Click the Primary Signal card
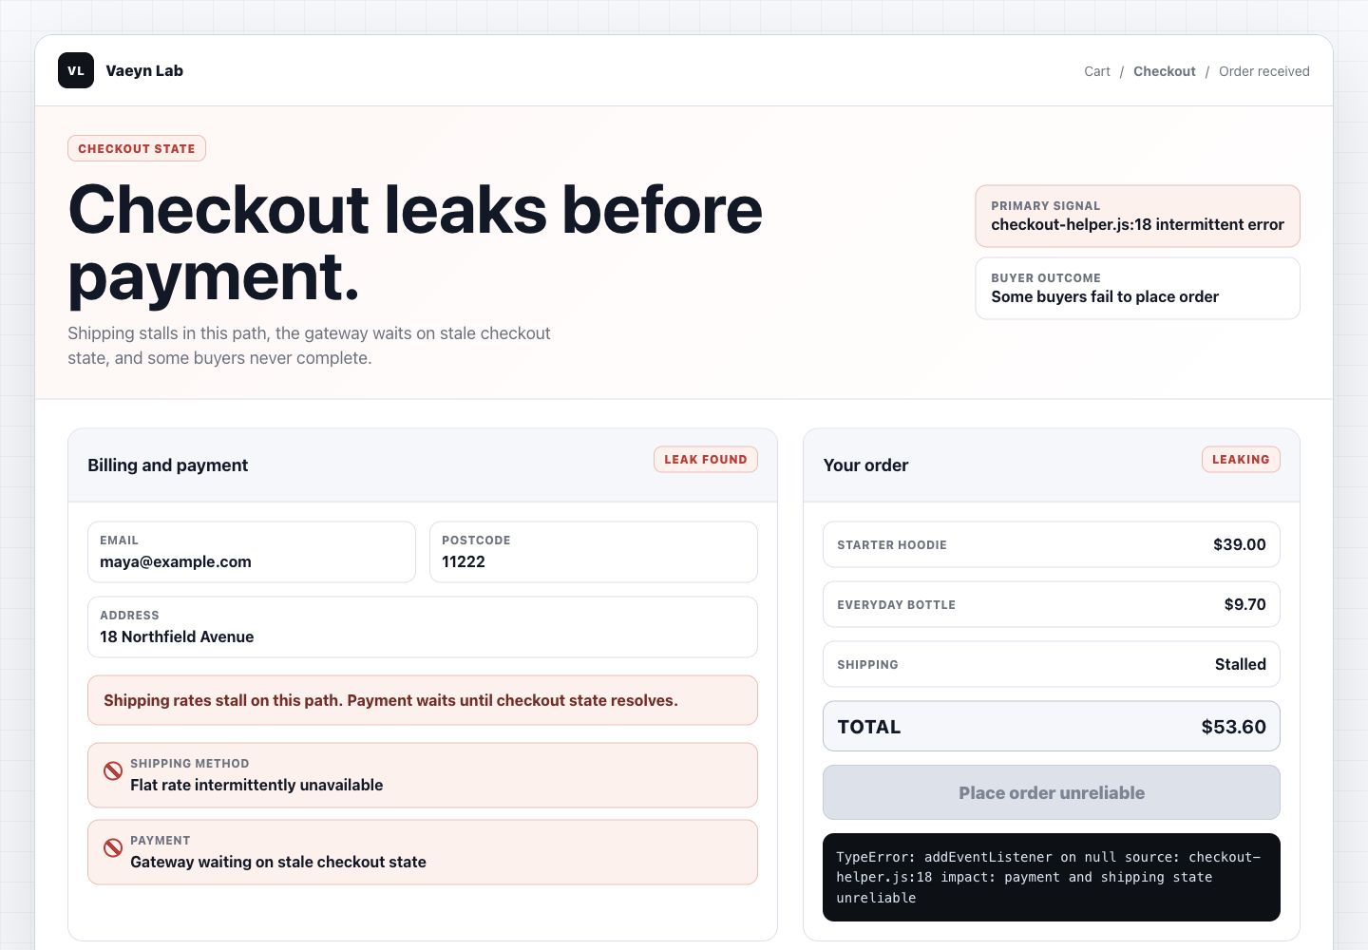The width and height of the screenshot is (1368, 950). [1138, 217]
